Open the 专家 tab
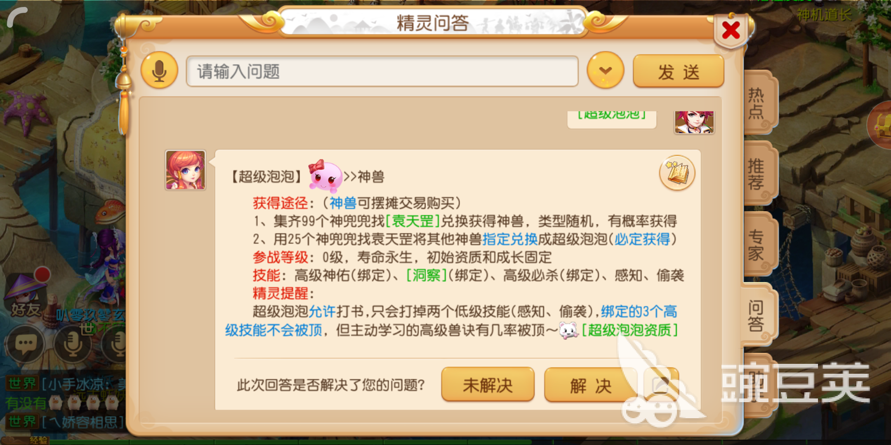This screenshot has height=445, width=891. [x=757, y=244]
